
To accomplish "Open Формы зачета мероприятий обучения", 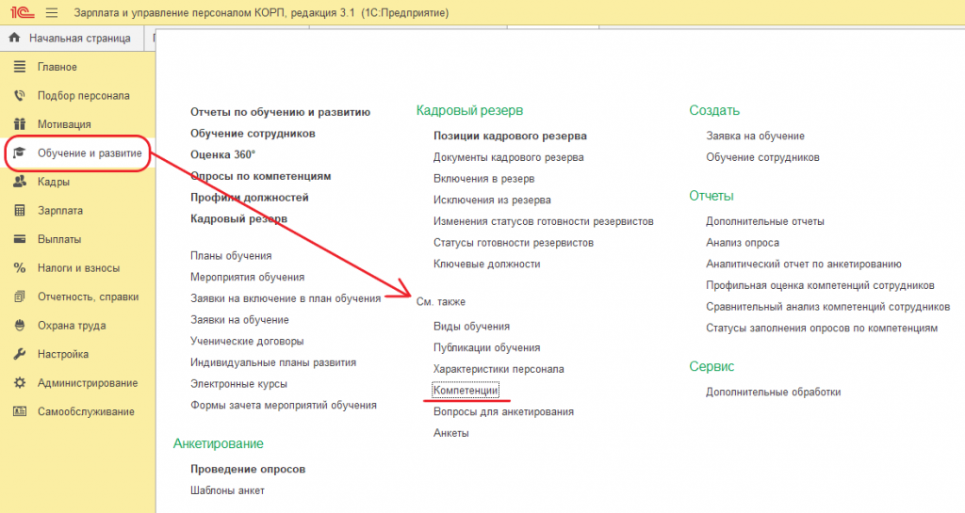I will [283, 406].
